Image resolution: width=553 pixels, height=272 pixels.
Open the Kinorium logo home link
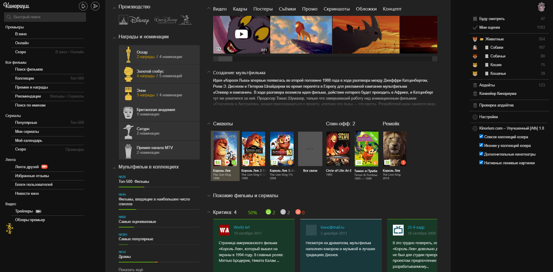point(16,6)
